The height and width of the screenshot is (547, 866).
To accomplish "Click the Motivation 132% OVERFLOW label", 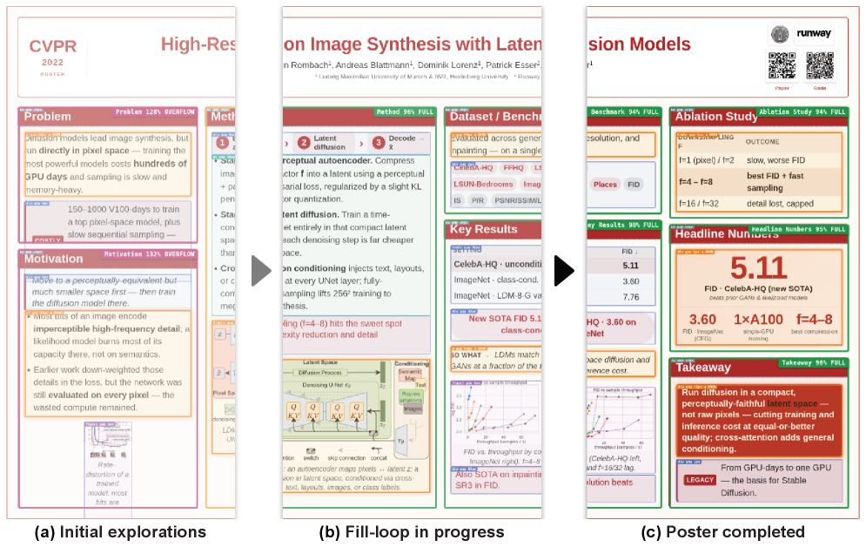I will (149, 254).
